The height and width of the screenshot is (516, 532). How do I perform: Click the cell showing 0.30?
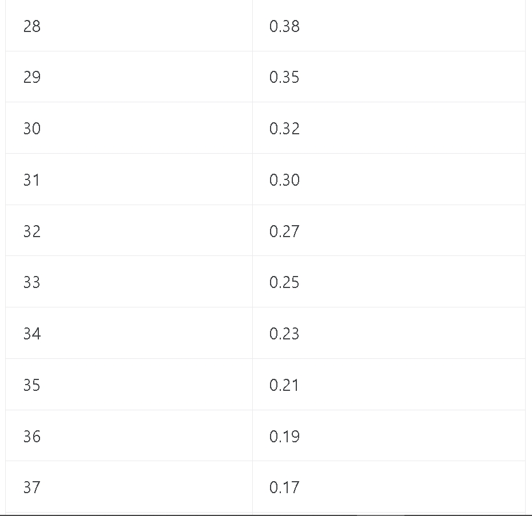(389, 179)
